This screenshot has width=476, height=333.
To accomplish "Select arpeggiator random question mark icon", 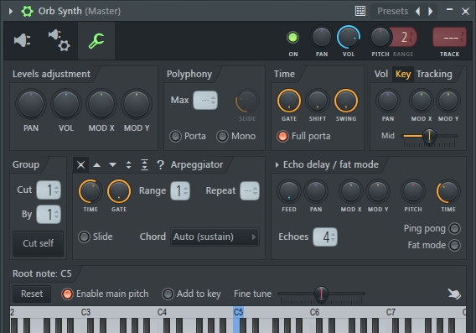I will point(160,165).
